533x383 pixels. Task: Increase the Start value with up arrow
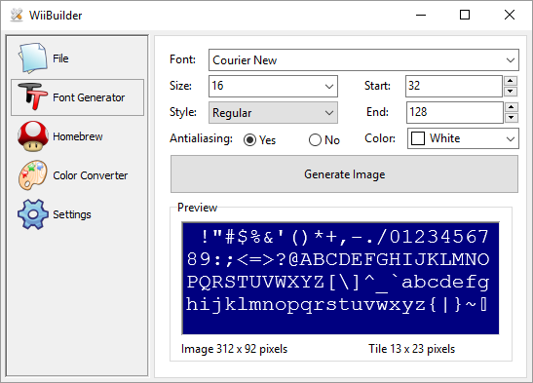[511, 81]
